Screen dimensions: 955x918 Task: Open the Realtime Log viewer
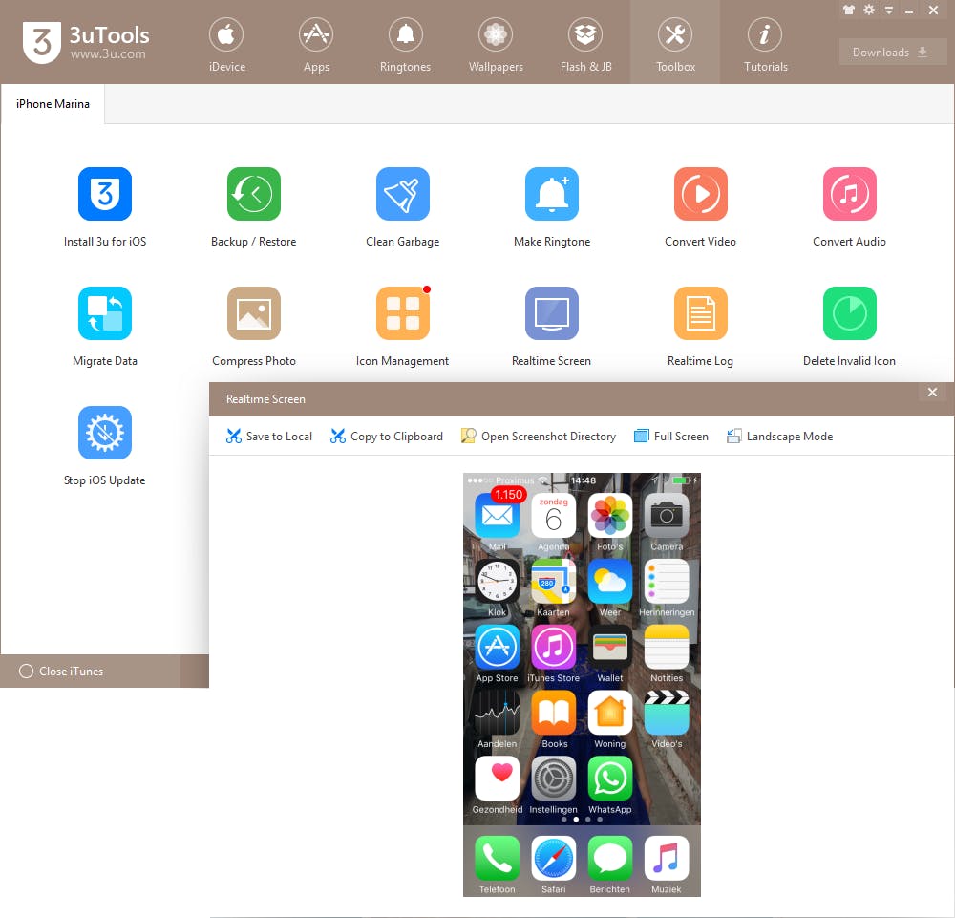700,325
